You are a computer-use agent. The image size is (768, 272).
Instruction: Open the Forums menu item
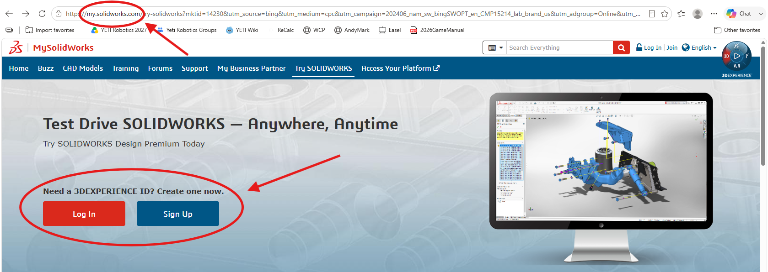click(160, 68)
